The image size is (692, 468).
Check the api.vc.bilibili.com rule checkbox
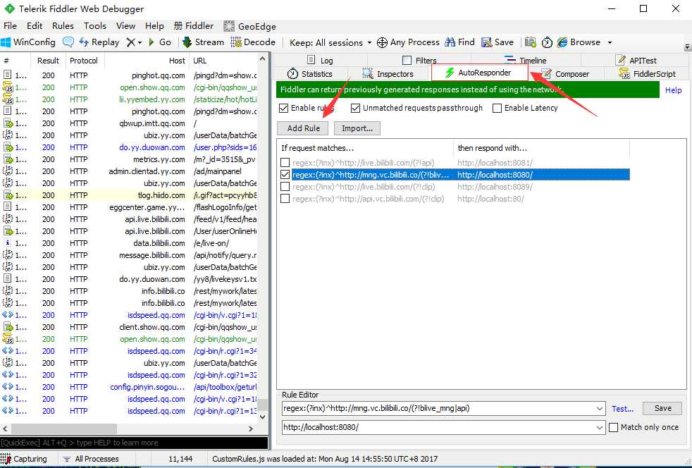coord(285,199)
